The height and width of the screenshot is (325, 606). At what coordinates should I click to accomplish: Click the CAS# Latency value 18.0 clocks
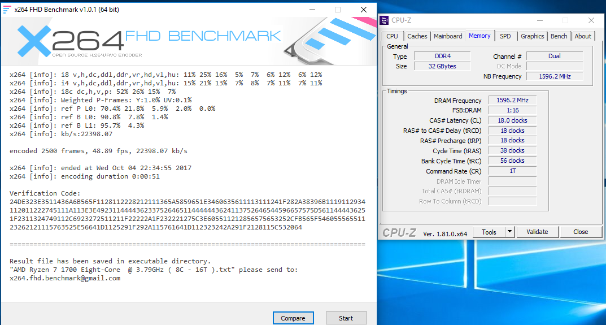(512, 120)
